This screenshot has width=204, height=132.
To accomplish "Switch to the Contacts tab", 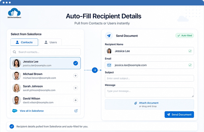I will (x=24, y=42).
